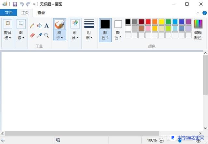Pick the purple color swatch

click(188, 22)
